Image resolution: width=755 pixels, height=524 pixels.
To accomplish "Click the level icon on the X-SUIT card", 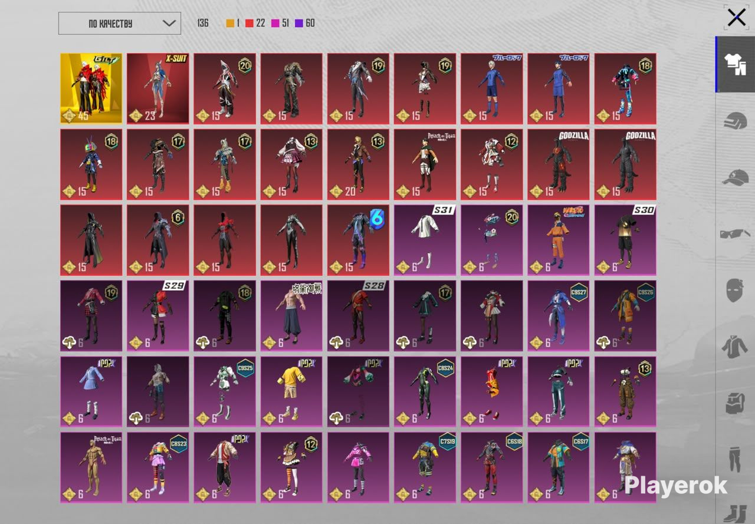I will pyautogui.click(x=136, y=116).
